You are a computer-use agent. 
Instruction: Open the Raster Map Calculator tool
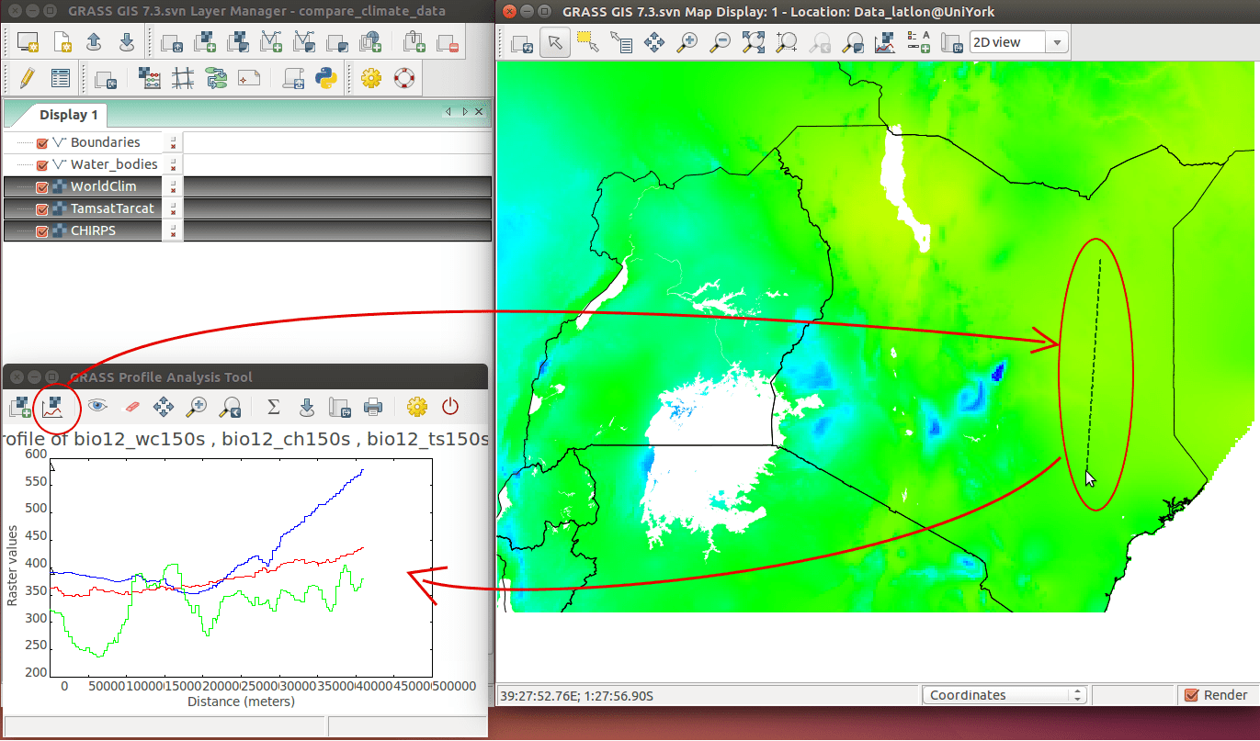[x=151, y=78]
